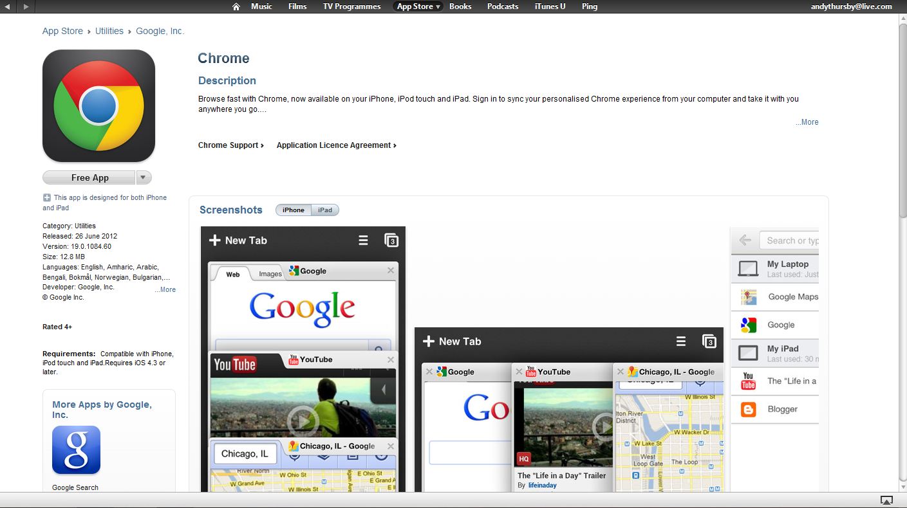This screenshot has height=508, width=907.
Task: Open the Free App dropdown arrow
Action: click(144, 177)
